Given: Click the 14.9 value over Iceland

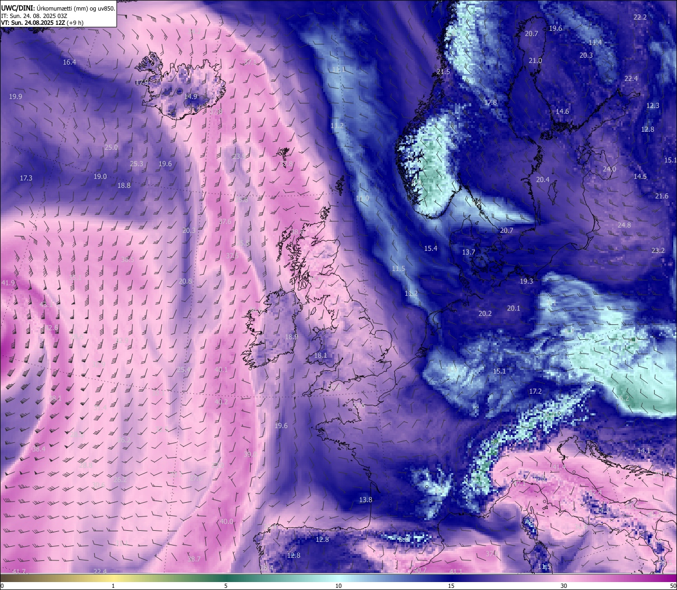Looking at the screenshot, I should click(x=190, y=97).
